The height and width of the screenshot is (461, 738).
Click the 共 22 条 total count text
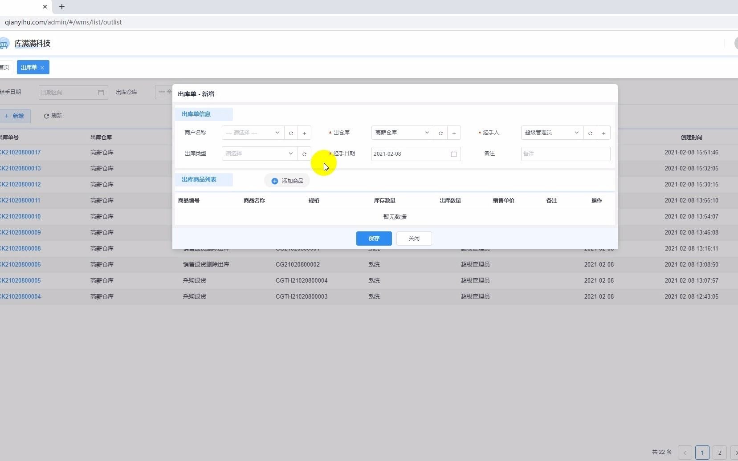(x=662, y=452)
